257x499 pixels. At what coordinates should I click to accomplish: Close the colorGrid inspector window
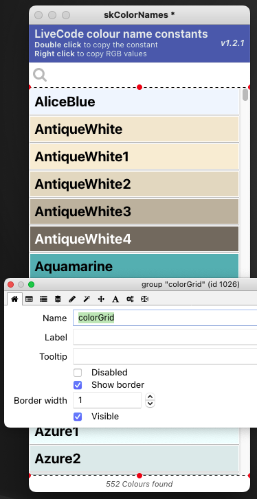[11, 284]
